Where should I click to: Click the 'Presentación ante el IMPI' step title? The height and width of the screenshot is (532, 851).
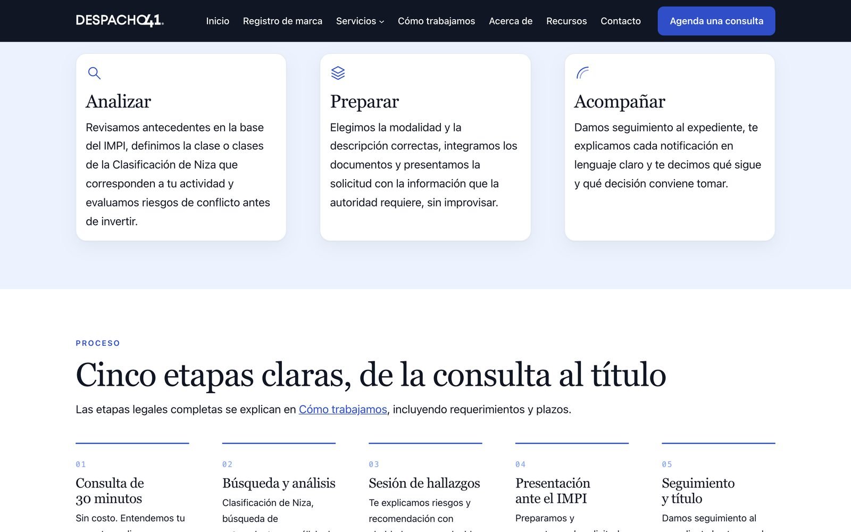[x=553, y=491]
